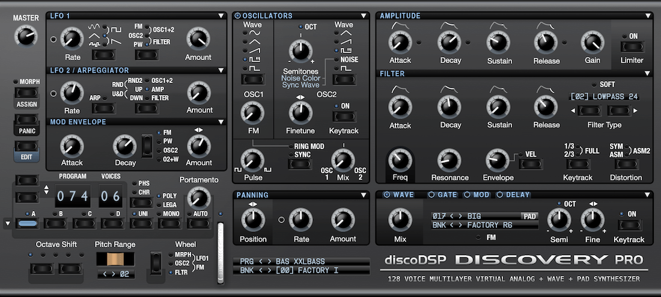Click the oscillator Pulse width knob
This screenshot has width=661, height=297.
click(252, 161)
